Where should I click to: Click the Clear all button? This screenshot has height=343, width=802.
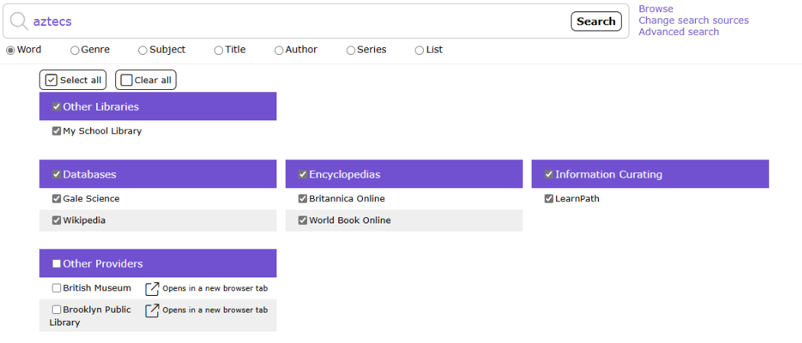[x=146, y=80]
